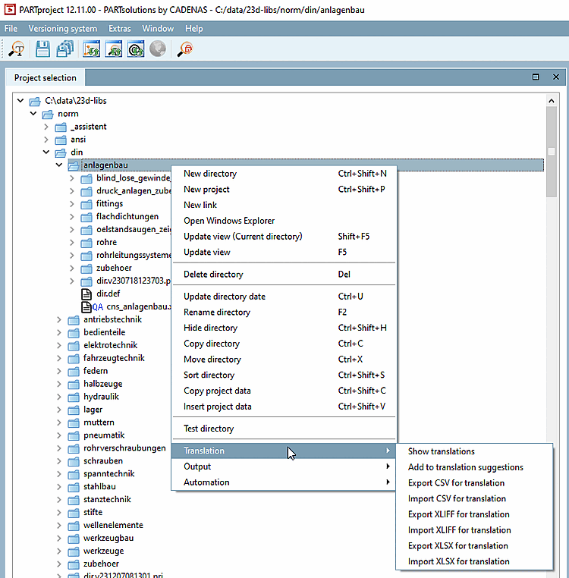
Task: Select the wellenelemente tree folder
Action: [x=113, y=526]
